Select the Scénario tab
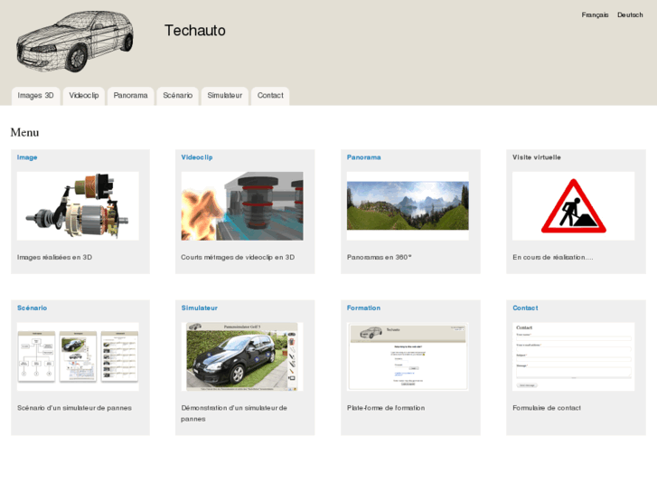This screenshot has width=657, height=493. 178,96
